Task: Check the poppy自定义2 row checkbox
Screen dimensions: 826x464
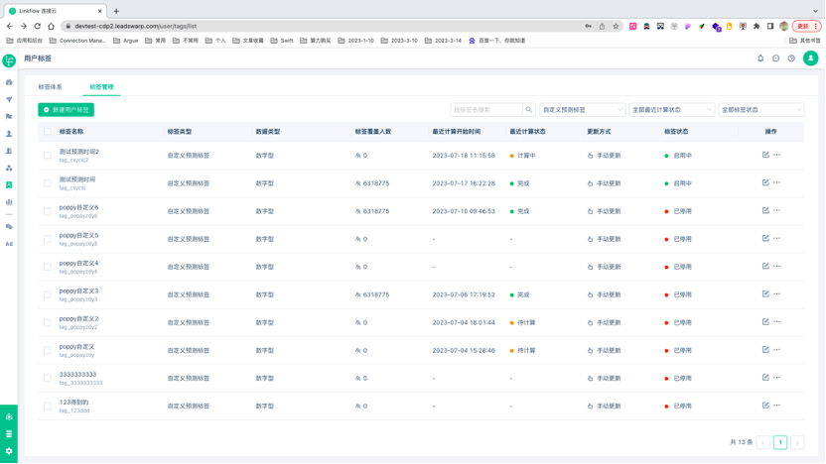Action: 48,323
